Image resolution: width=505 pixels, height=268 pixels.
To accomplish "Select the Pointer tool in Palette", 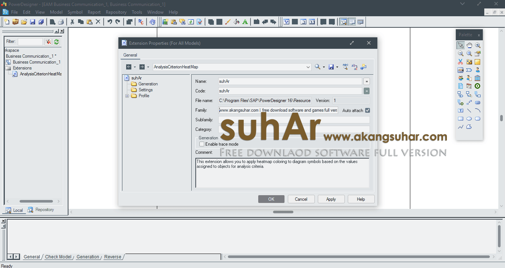I will click(x=461, y=45).
